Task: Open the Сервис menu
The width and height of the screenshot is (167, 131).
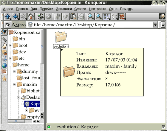Action: coord(80,9)
